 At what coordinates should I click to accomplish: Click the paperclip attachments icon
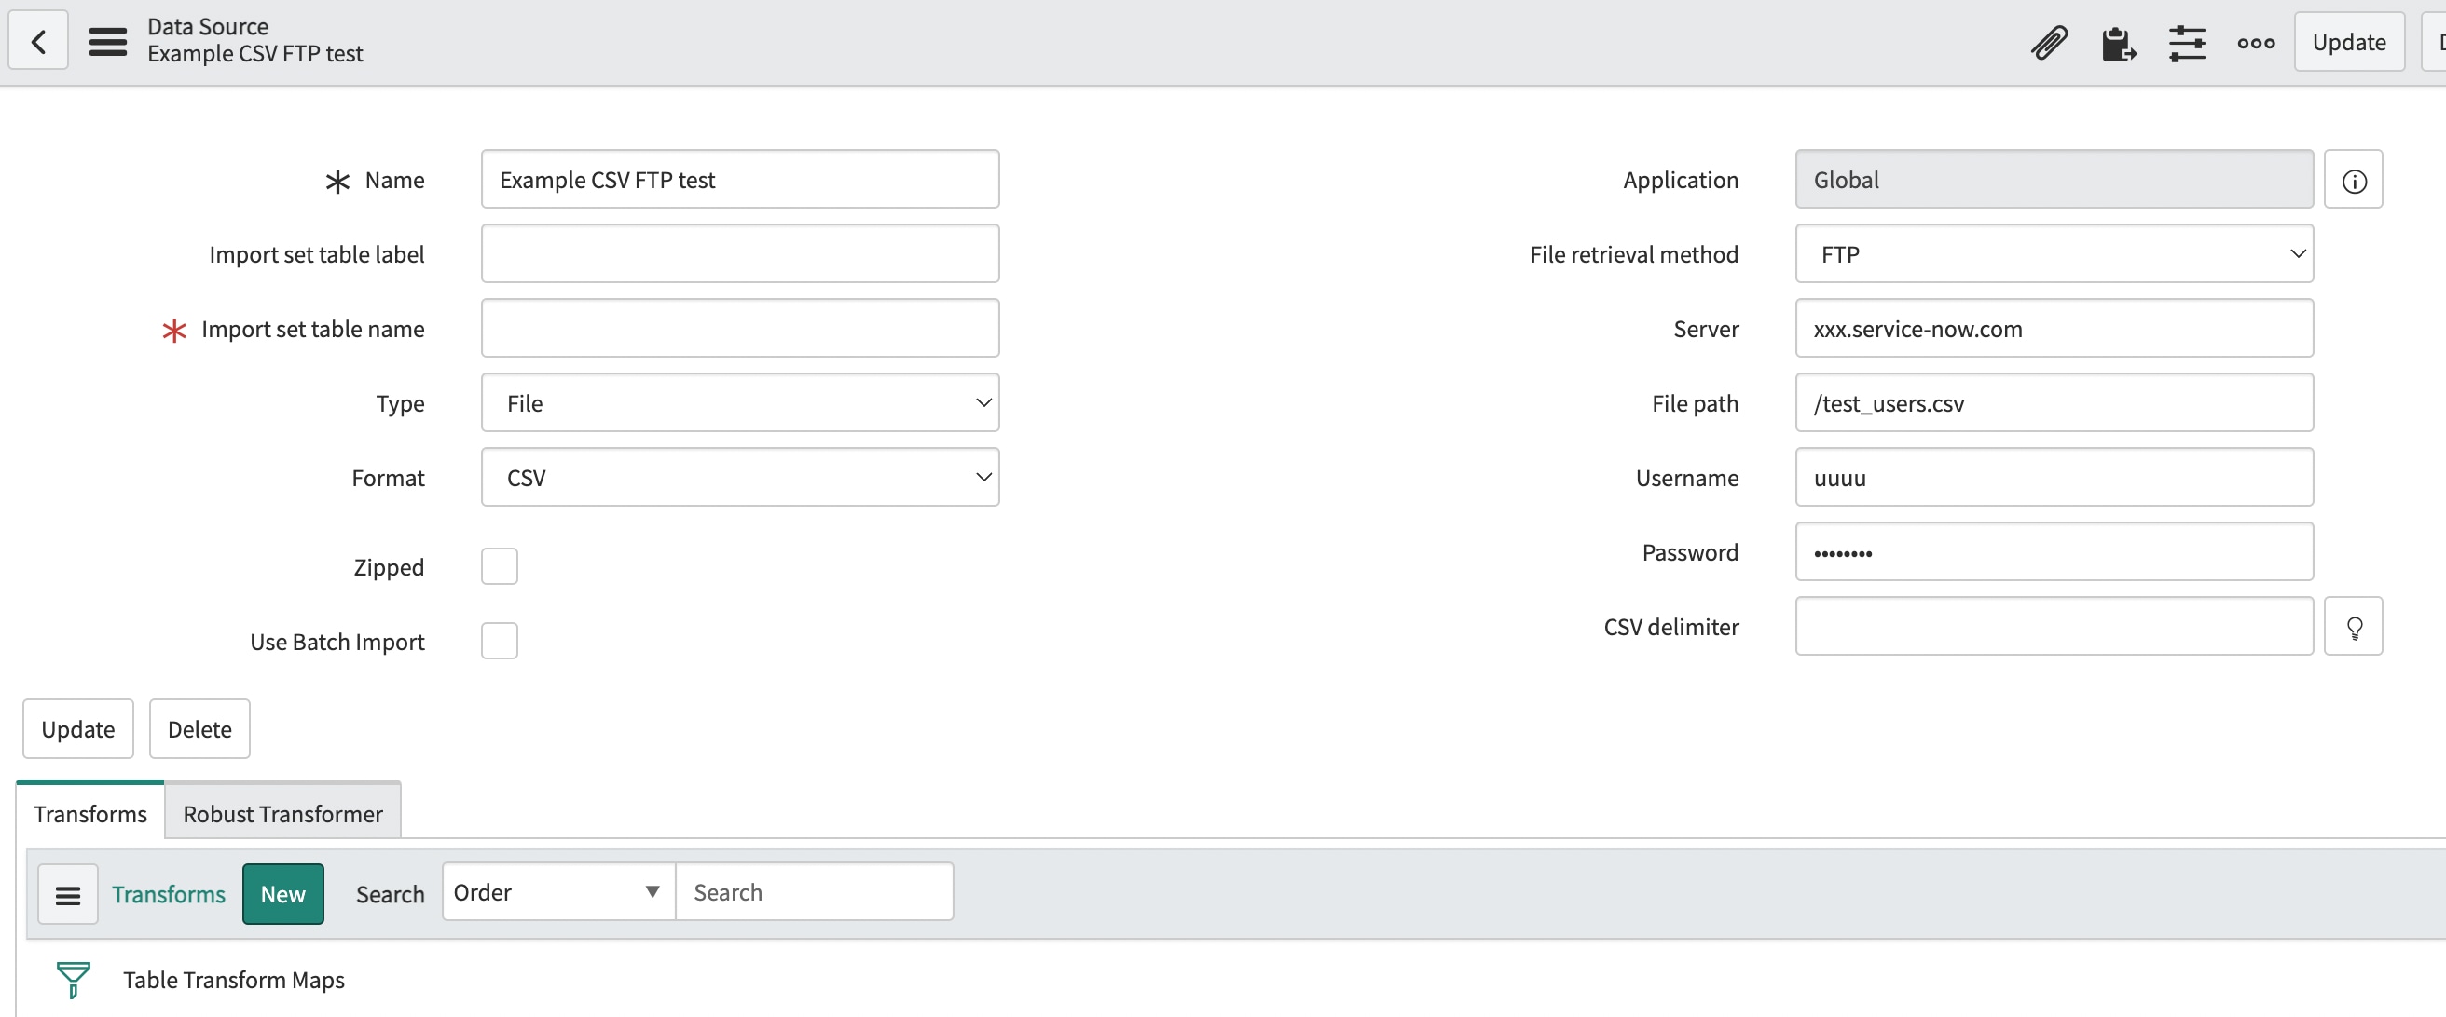pos(2048,43)
